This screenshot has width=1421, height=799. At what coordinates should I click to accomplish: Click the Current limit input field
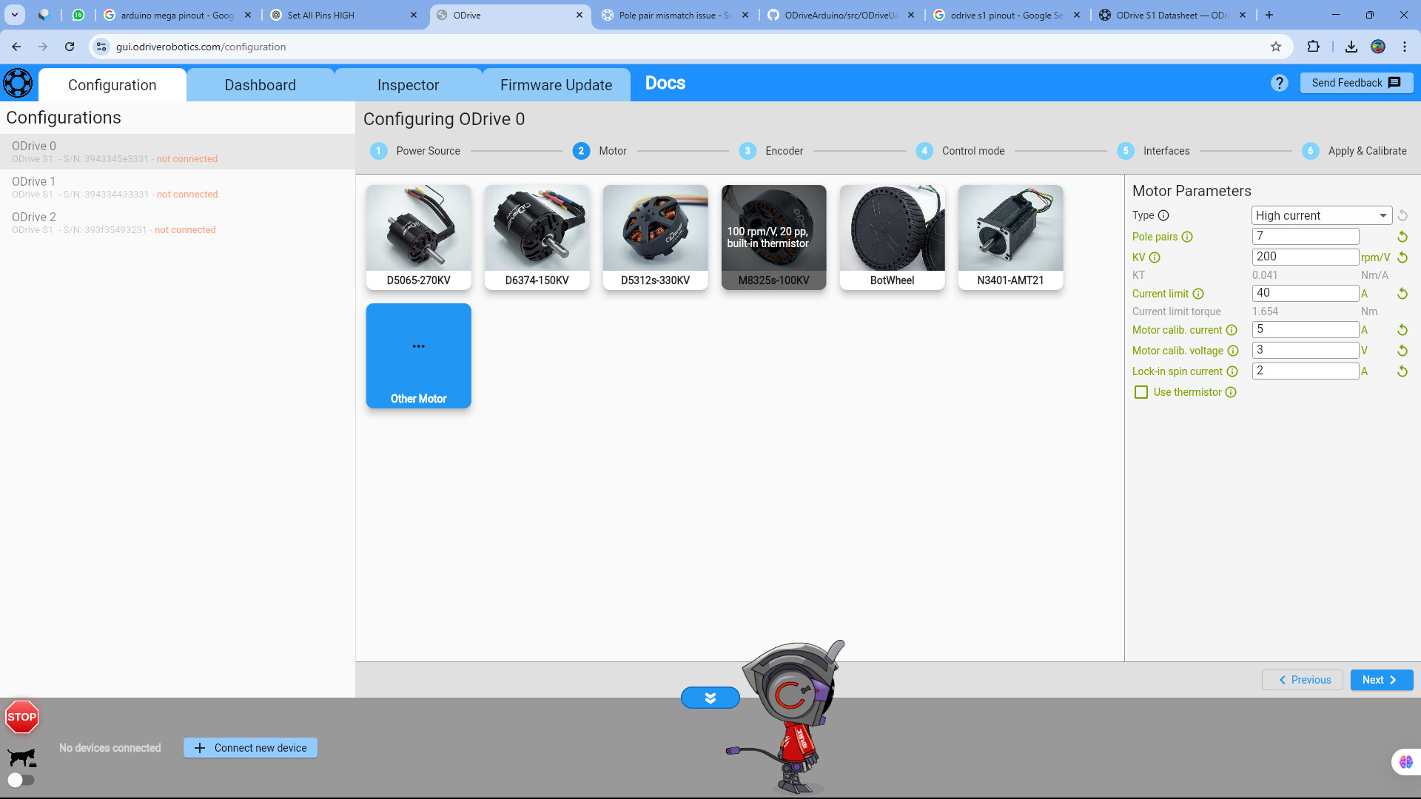coord(1306,293)
